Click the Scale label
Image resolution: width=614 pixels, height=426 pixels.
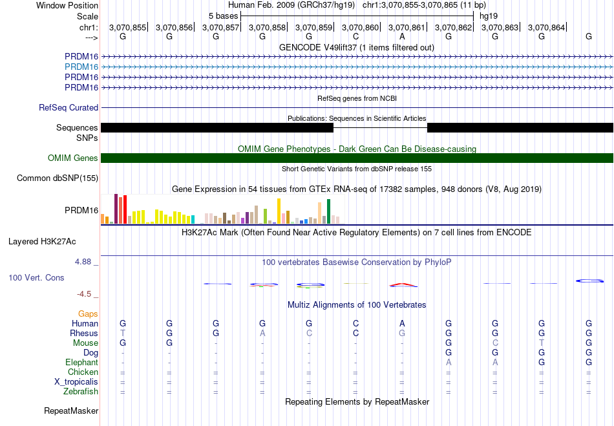[x=87, y=16]
